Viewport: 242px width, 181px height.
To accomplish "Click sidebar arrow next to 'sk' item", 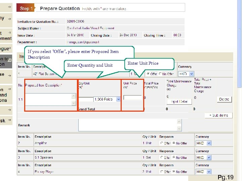I will pyautogui.click(x=9, y=120).
